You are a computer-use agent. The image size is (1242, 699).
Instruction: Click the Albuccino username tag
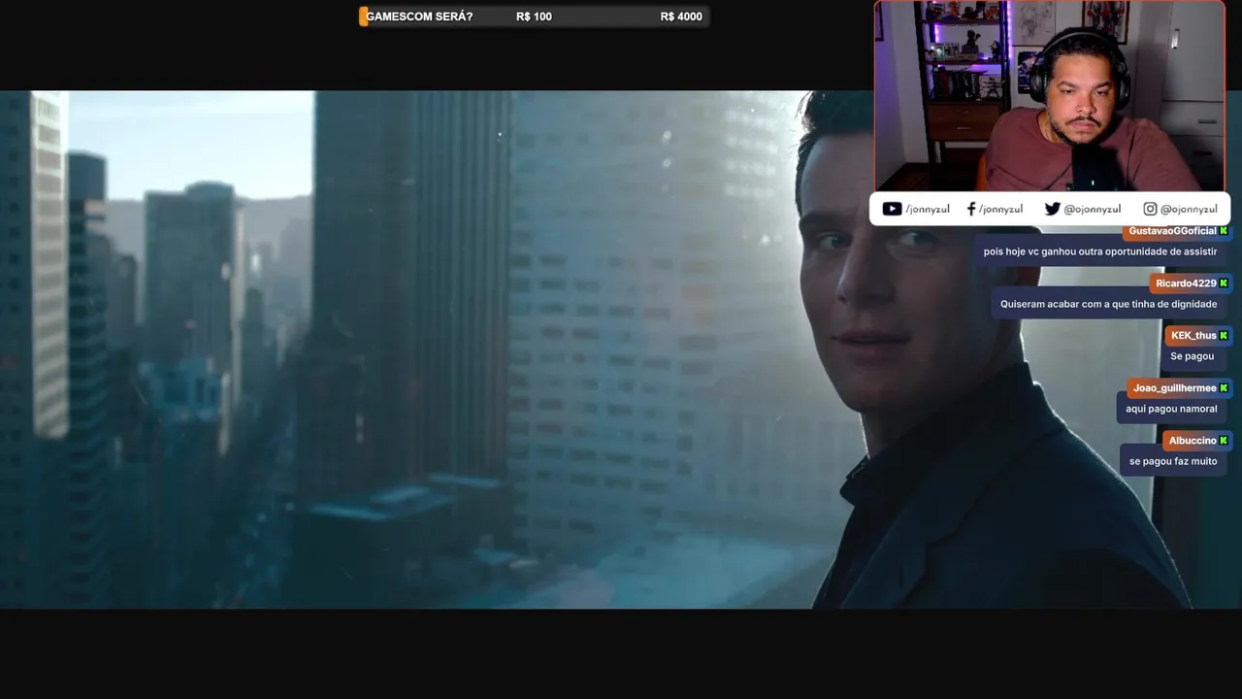point(1193,441)
